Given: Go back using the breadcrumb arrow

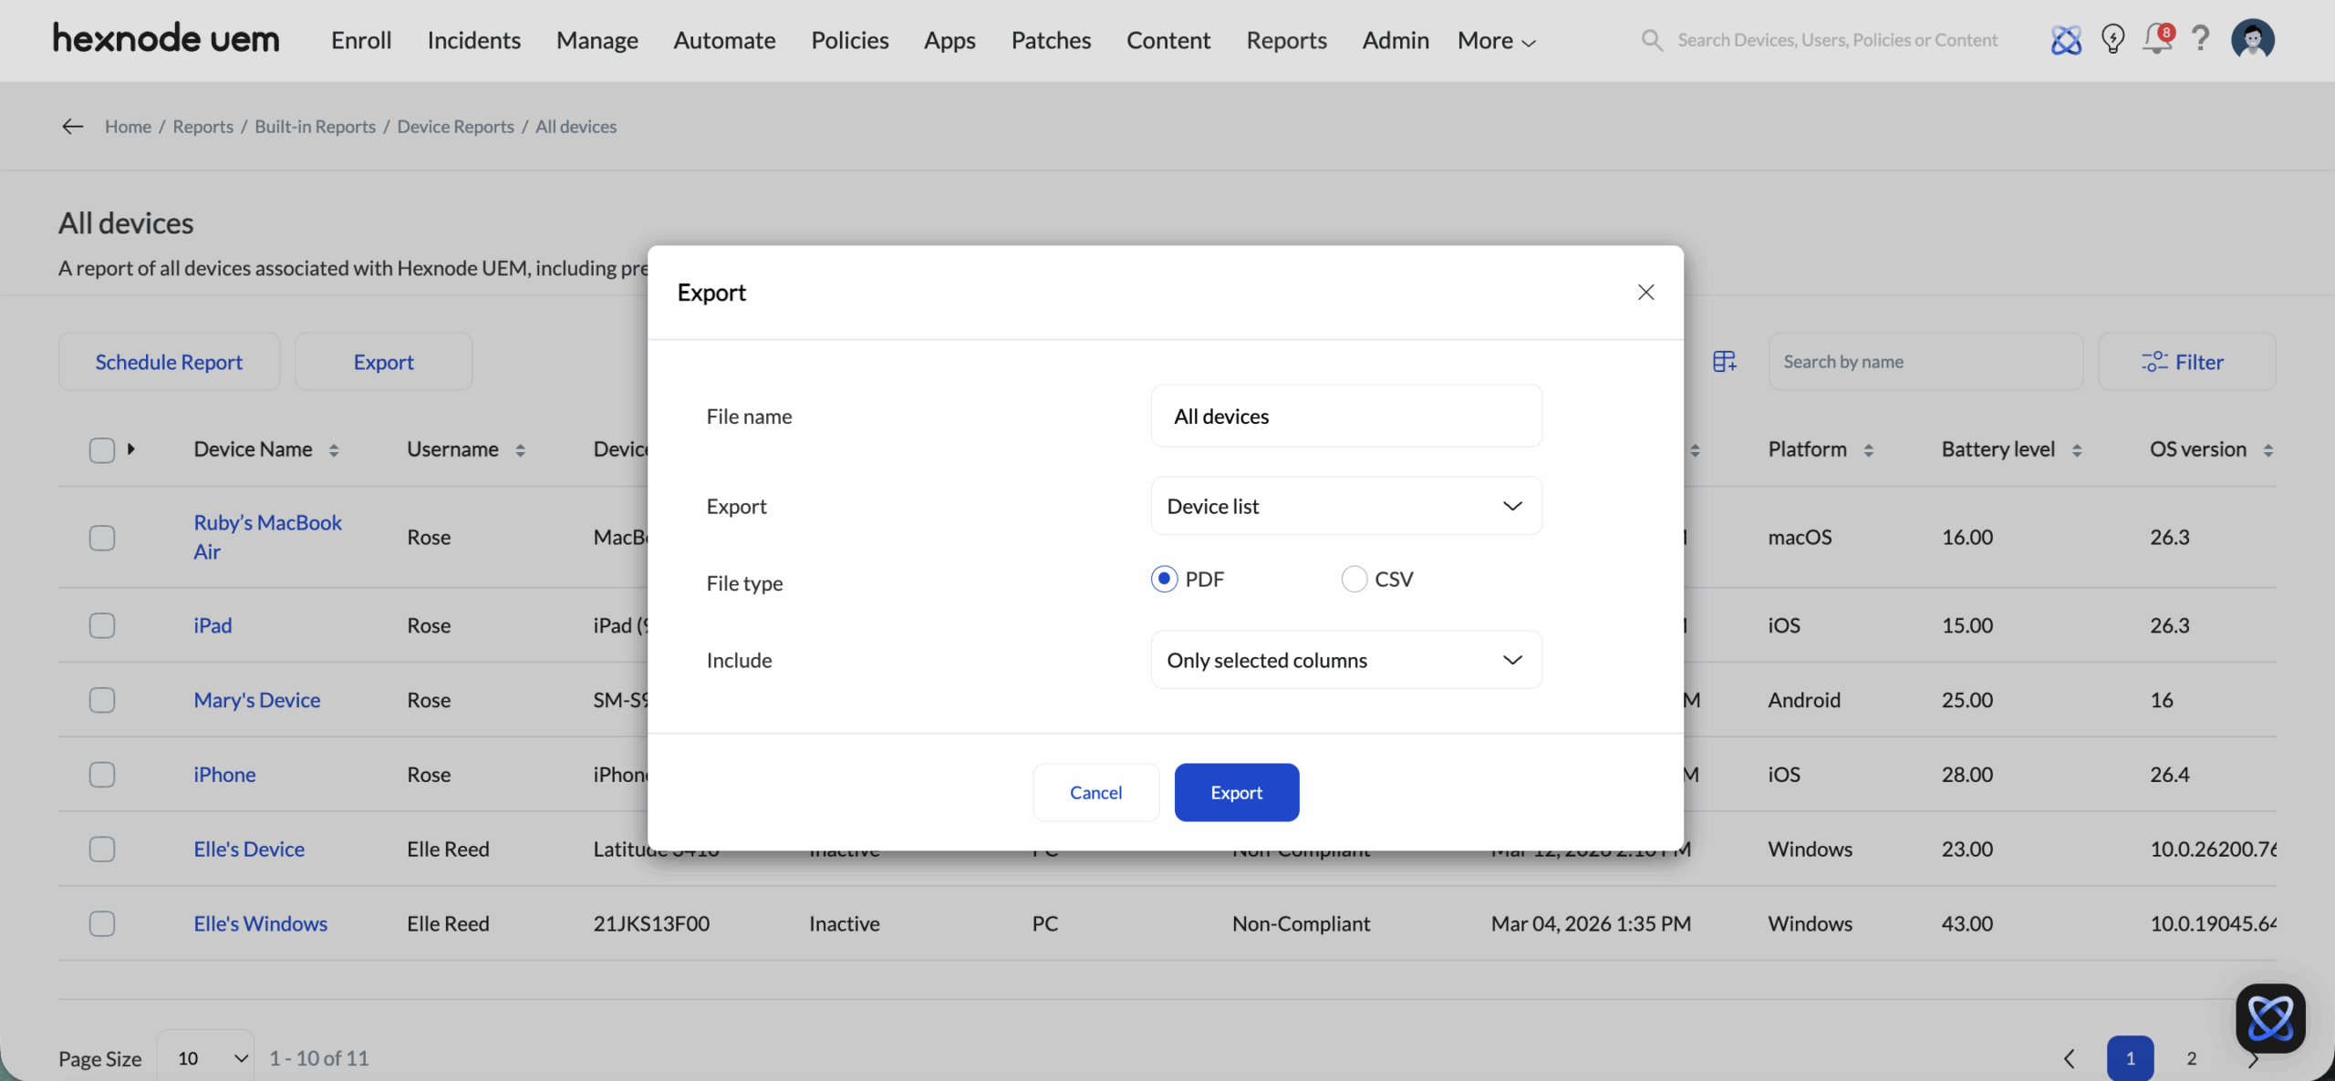Looking at the screenshot, I should (x=73, y=127).
